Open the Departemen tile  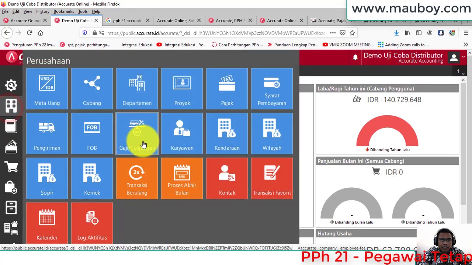pyautogui.click(x=137, y=89)
